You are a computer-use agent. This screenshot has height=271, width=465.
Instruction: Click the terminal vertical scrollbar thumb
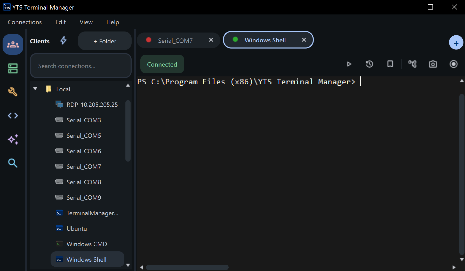[x=462, y=174]
